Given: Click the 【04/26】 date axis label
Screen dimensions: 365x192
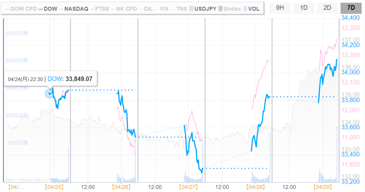Looking at the screenshot, I should click(121, 187).
